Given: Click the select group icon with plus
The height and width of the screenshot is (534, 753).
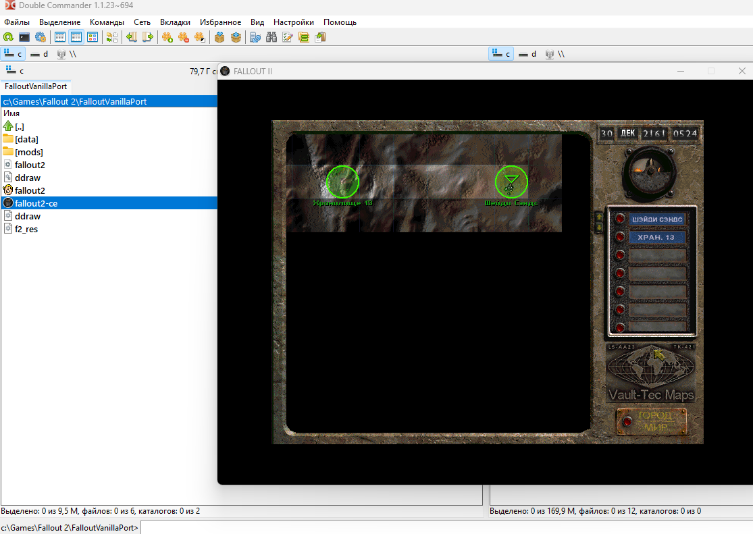Looking at the screenshot, I should [x=167, y=37].
